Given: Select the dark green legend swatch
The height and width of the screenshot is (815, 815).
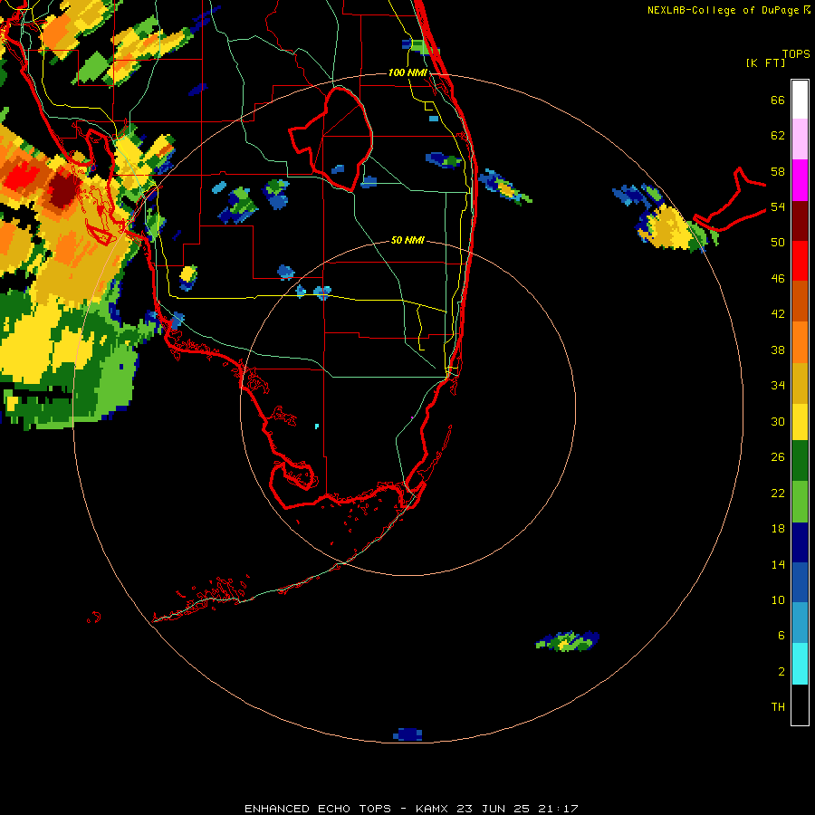Looking at the screenshot, I should (800, 461).
